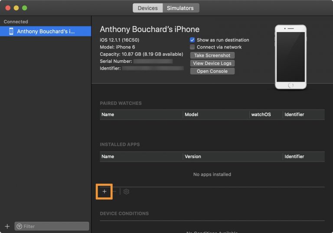Click the remove app minus button
Image resolution: width=333 pixels, height=233 pixels.
pos(114,191)
